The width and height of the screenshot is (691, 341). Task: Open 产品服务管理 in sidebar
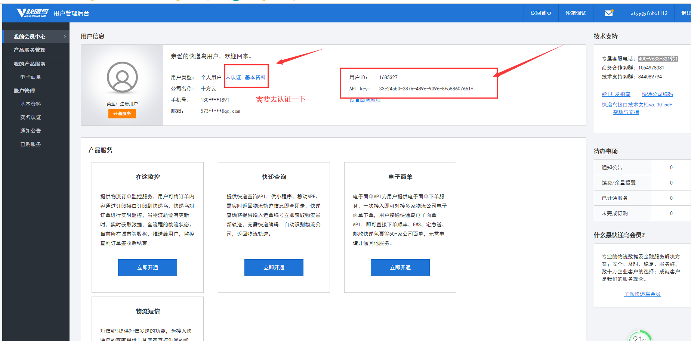pos(36,50)
